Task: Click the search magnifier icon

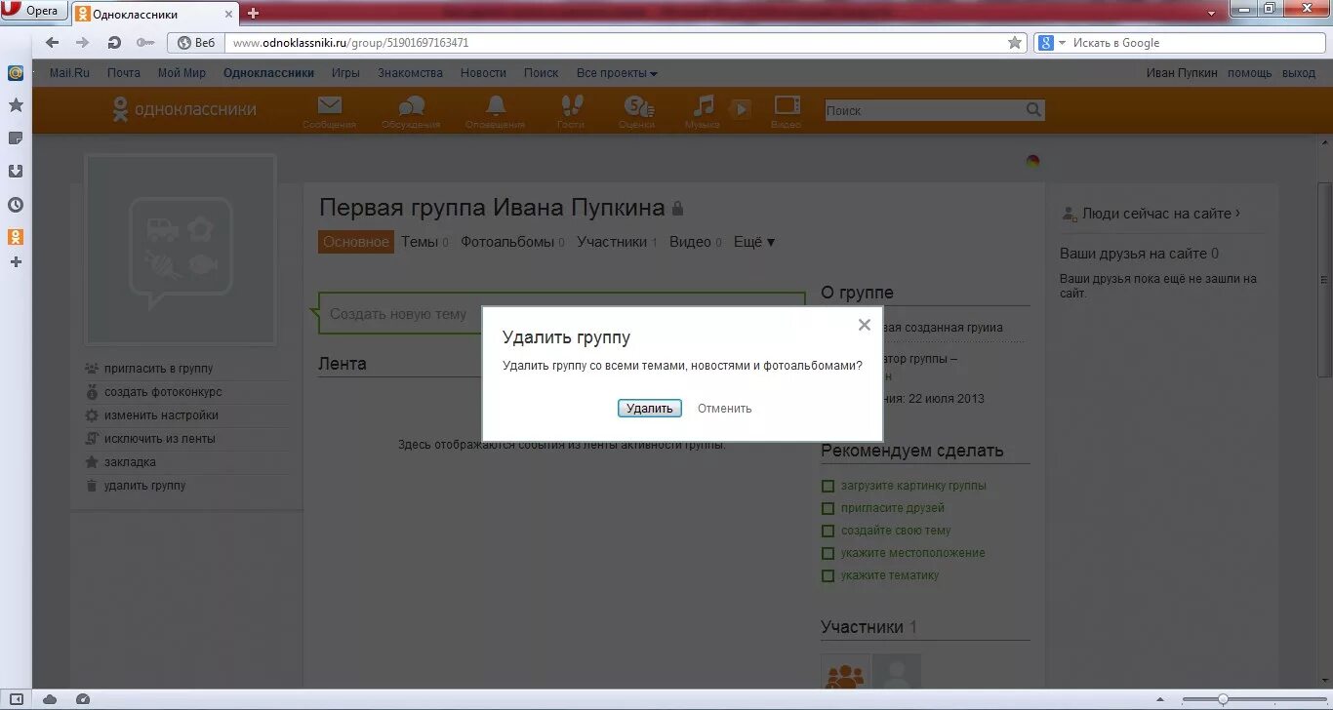Action: (1033, 110)
